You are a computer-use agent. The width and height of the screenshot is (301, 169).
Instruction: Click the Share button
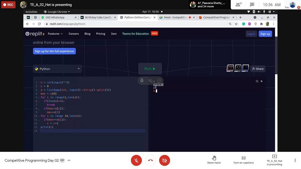[x=258, y=69]
